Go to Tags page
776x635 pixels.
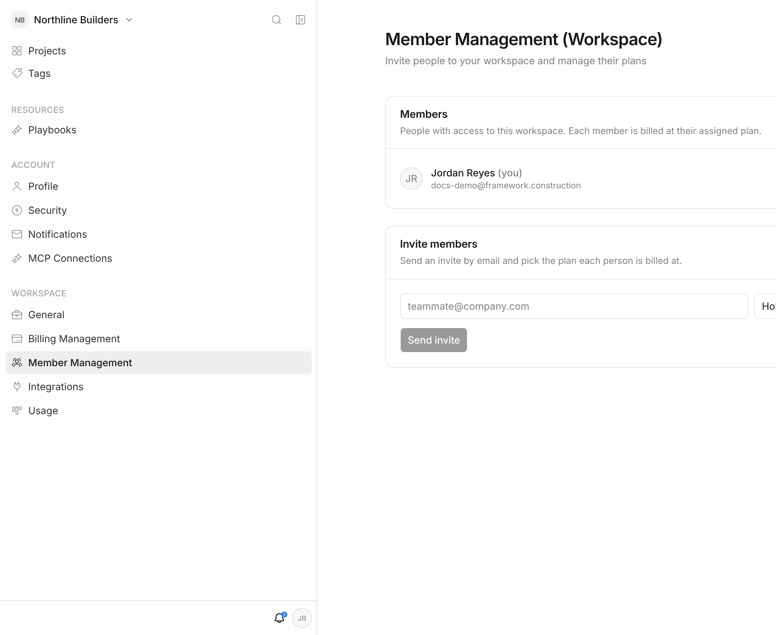pos(159,73)
